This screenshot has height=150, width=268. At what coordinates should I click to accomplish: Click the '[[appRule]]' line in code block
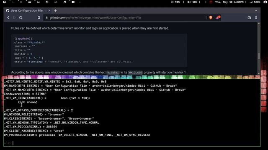(23, 39)
